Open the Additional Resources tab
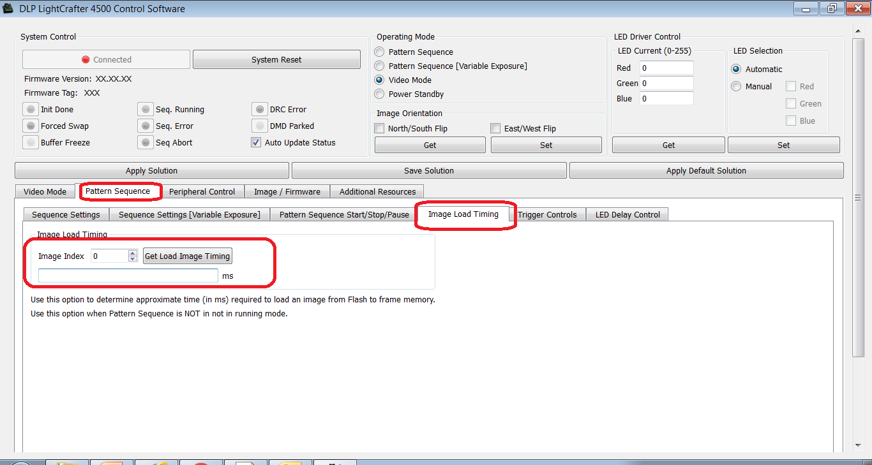Image resolution: width=872 pixels, height=465 pixels. pyautogui.click(x=377, y=191)
